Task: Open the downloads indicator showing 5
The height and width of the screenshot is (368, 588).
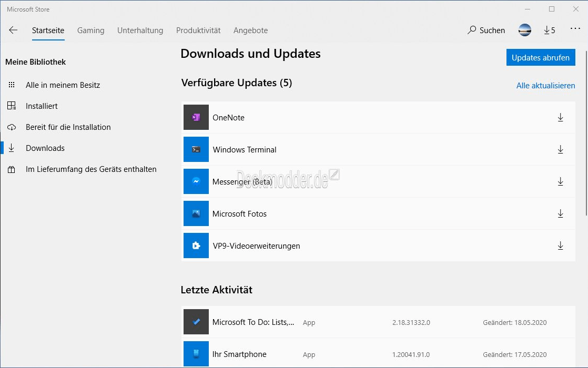Action: [550, 30]
